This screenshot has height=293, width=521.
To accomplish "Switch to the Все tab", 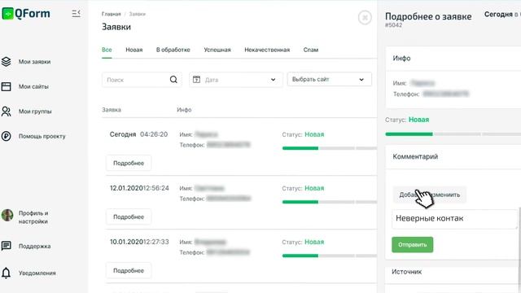I will pos(107,50).
